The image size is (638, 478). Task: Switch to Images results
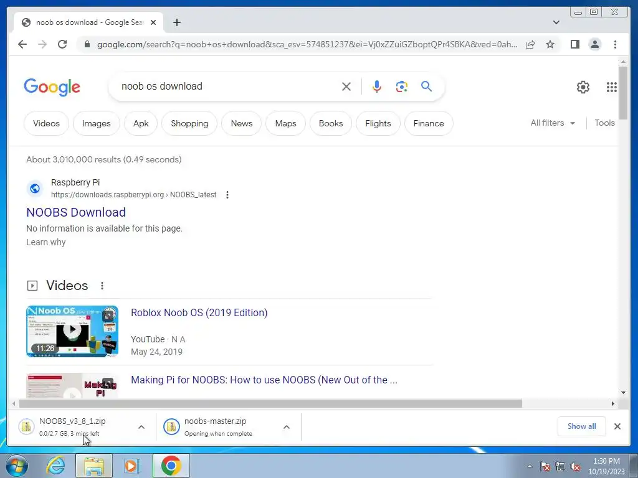(x=97, y=123)
